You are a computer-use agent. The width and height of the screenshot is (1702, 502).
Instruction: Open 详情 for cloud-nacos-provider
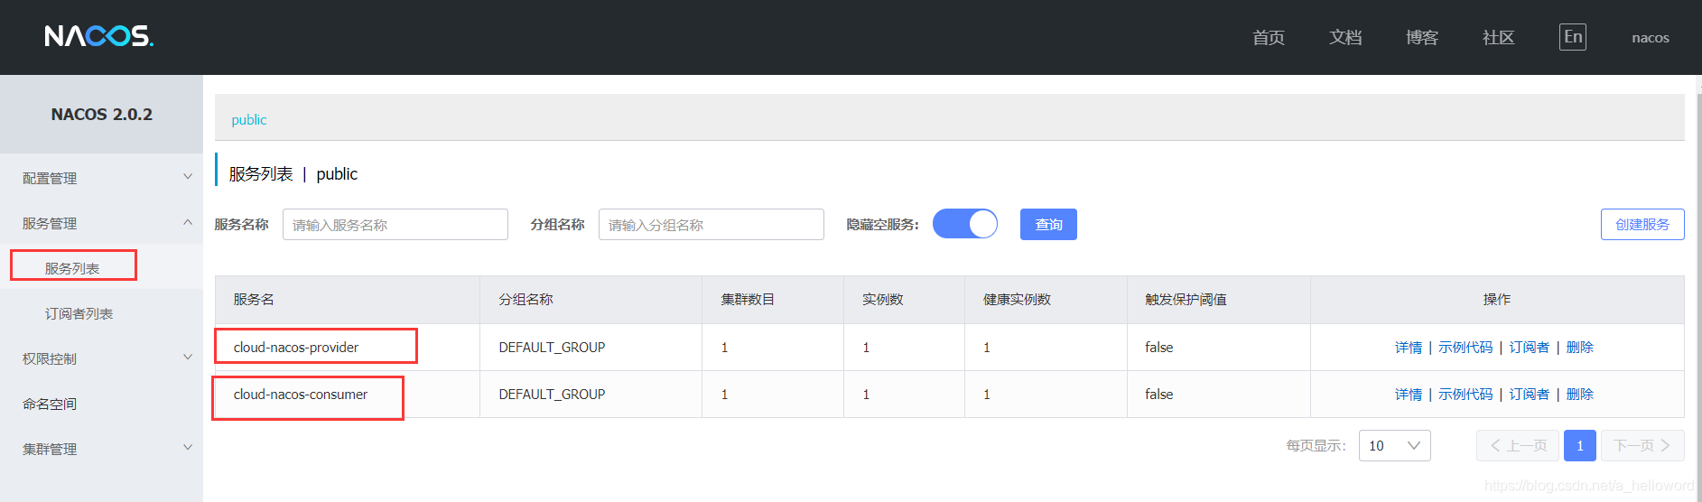[1409, 347]
